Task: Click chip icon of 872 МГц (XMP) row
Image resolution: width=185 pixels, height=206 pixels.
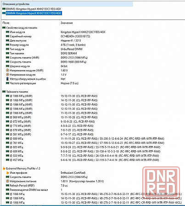Action: coord(7,122)
